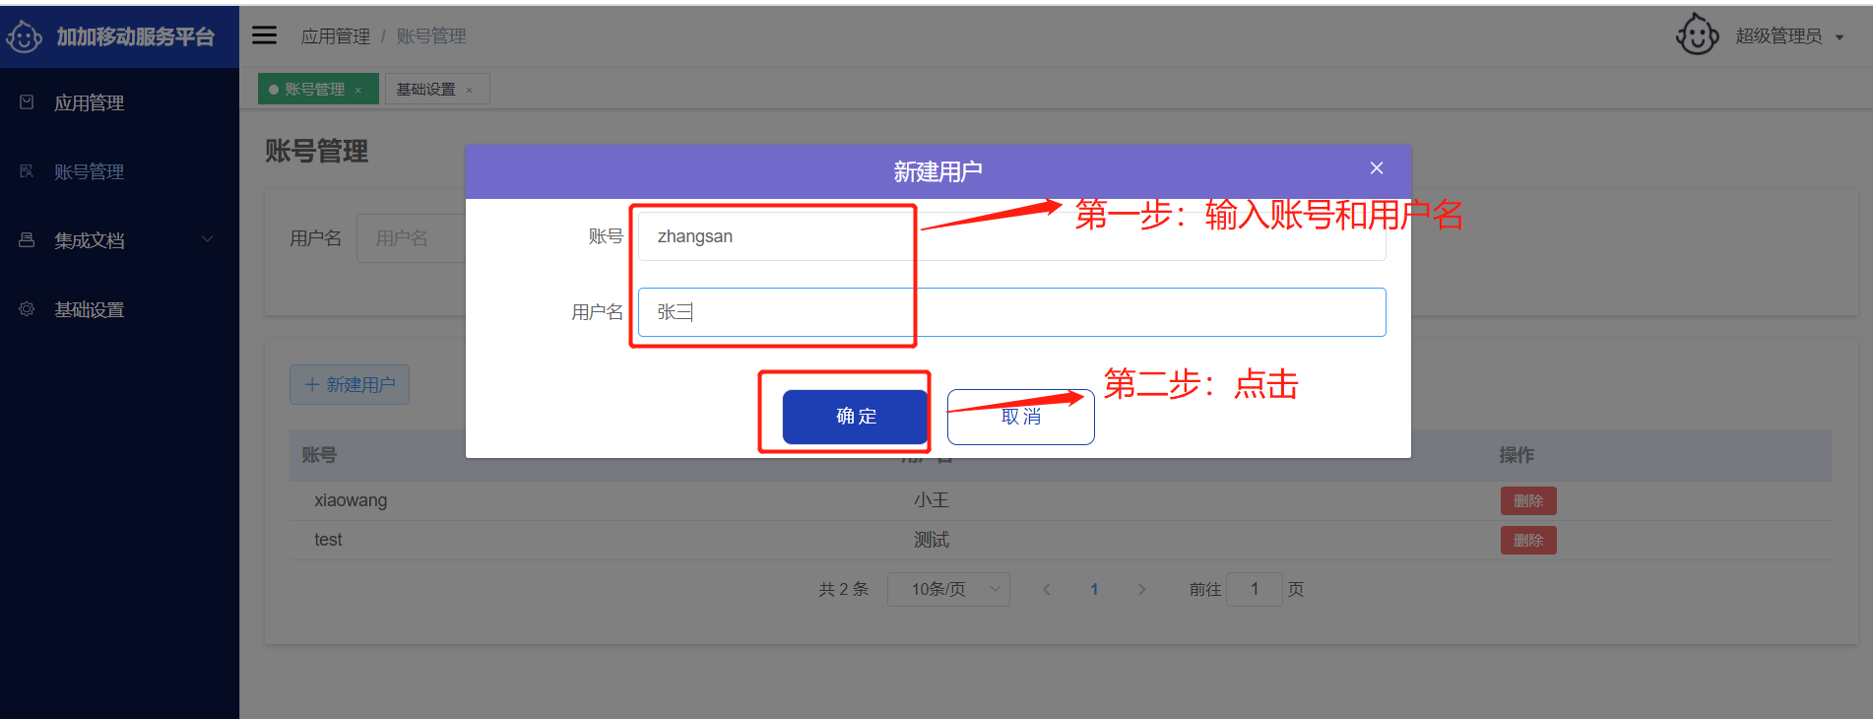Delete the xiaowang account row

[1527, 500]
